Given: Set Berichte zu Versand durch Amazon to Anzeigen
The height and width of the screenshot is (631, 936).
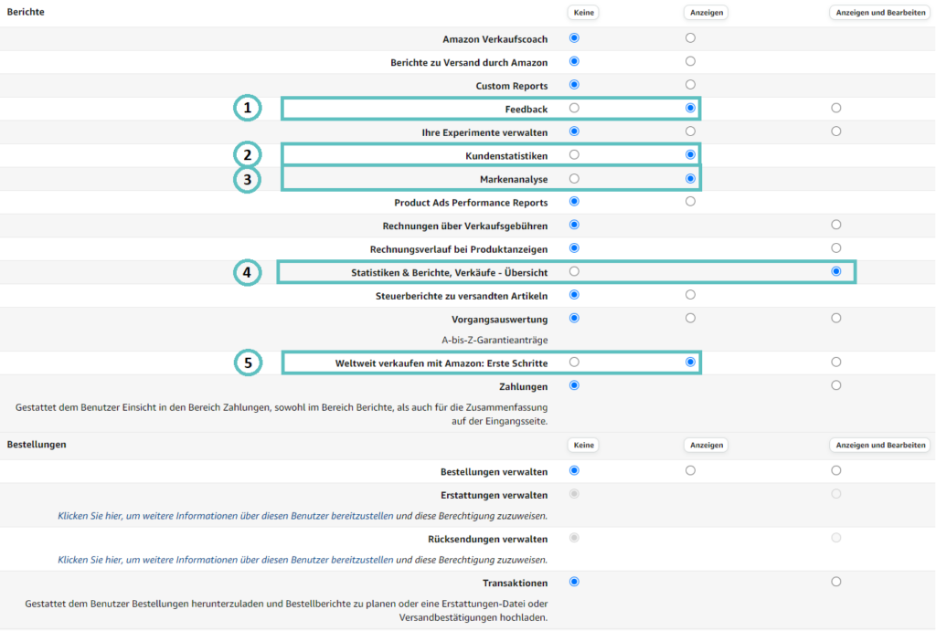Looking at the screenshot, I should (690, 61).
